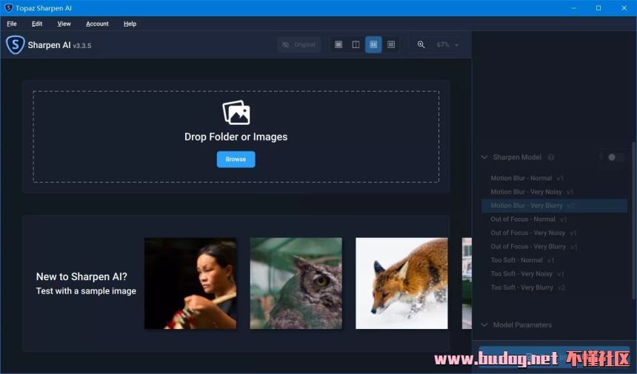Choose Out of Focus - Normal model
Image resolution: width=637 pixels, height=374 pixels.
tap(554, 220)
